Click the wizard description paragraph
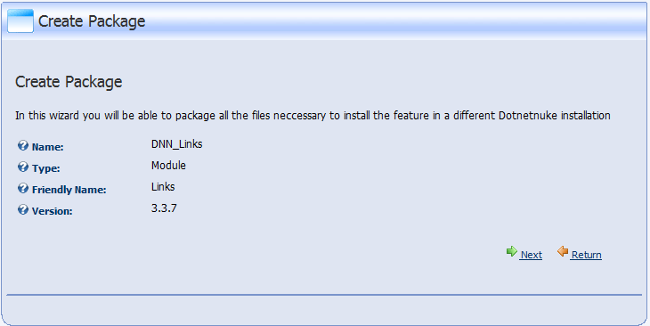Screen dimensions: 650x326 313,115
